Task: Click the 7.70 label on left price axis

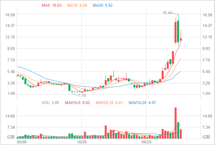Action: click(11, 60)
